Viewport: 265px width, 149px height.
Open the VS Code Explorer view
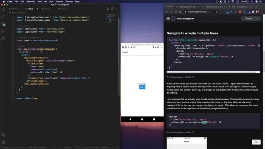pyautogui.click(x=3, y=9)
